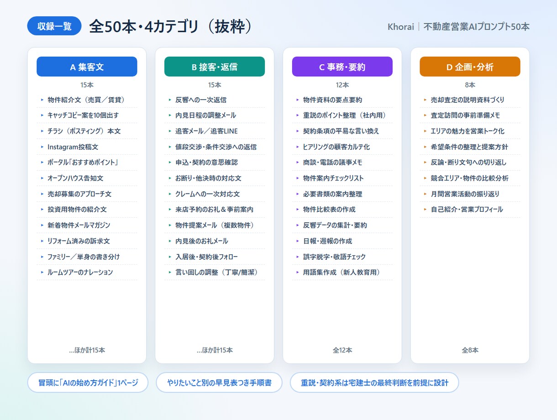Click the 収録一覧 badge
The image size is (557, 420).
point(54,26)
